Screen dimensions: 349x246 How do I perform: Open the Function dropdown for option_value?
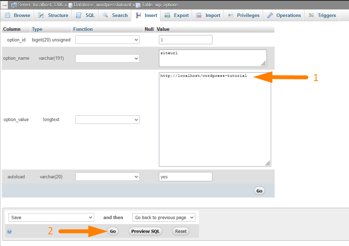pyautogui.click(x=108, y=120)
